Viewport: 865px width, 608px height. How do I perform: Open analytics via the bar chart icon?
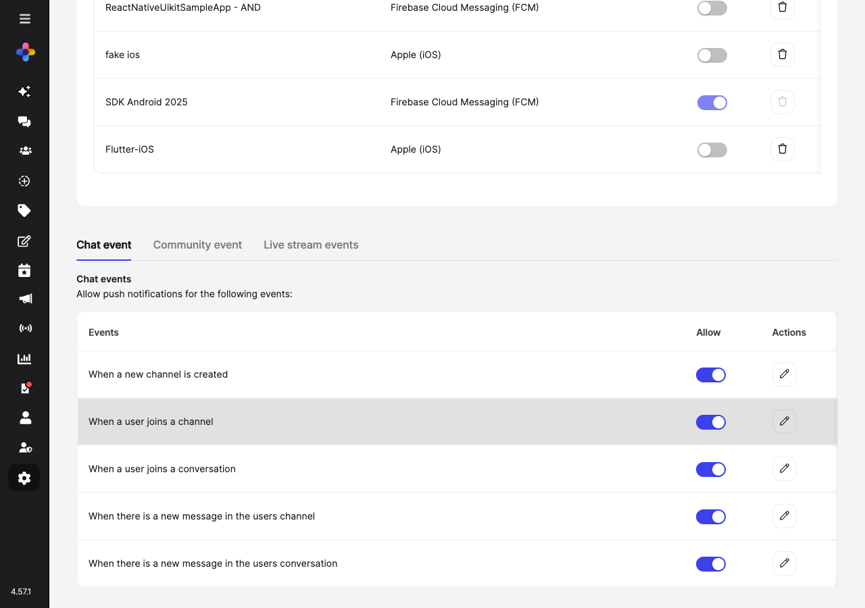(24, 358)
